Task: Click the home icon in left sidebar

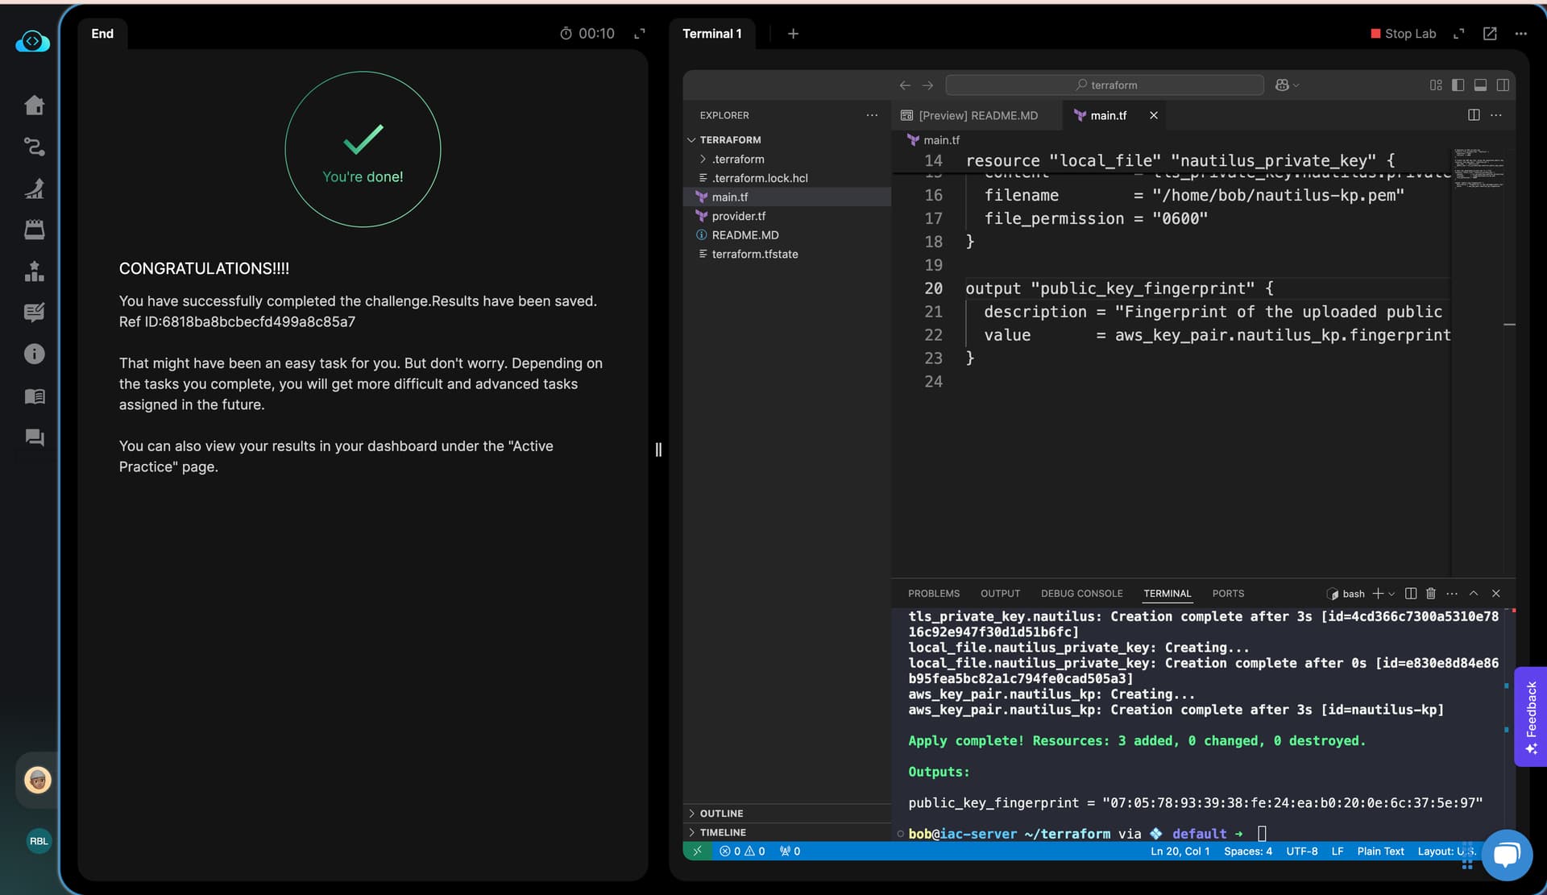Action: click(x=34, y=106)
